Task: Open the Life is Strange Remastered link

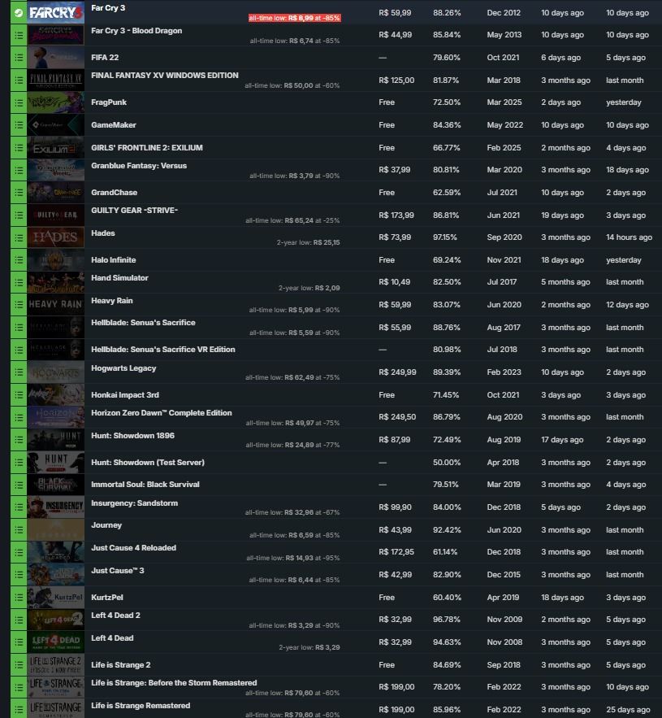Action: [141, 705]
